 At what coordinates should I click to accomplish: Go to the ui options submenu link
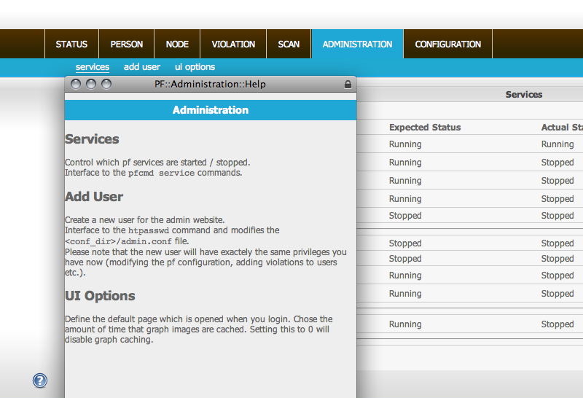click(x=195, y=67)
